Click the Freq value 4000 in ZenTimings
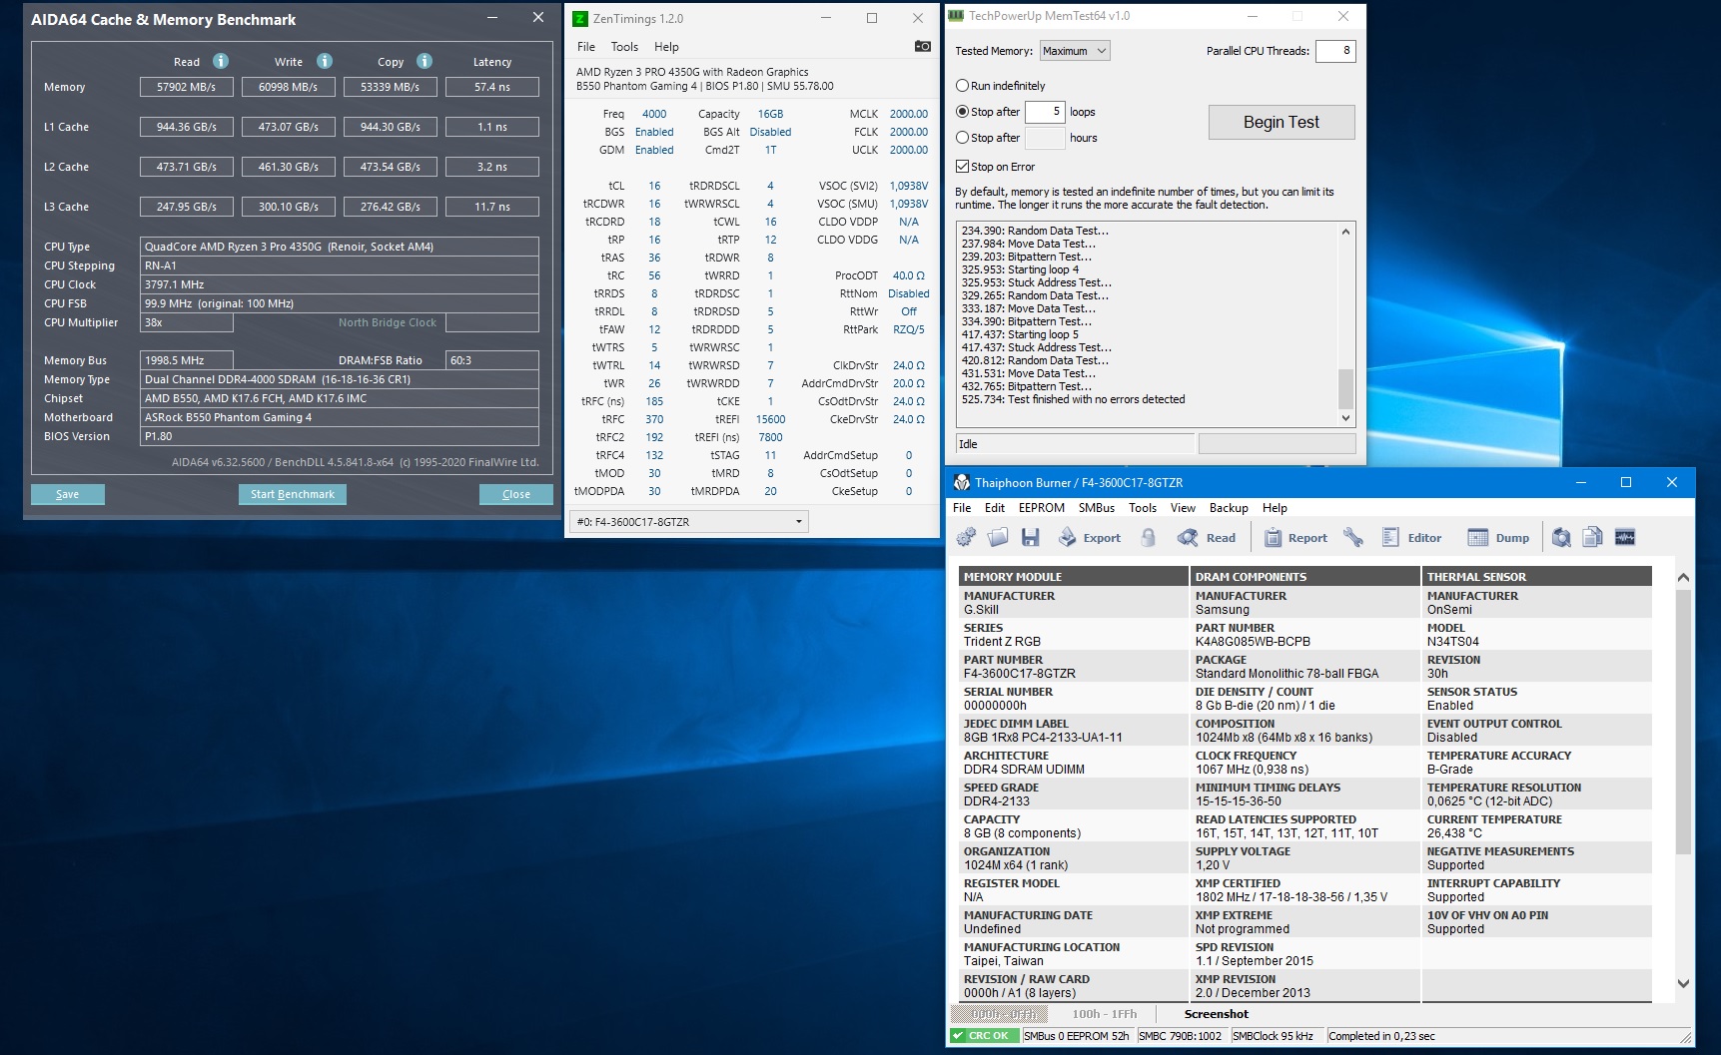The width and height of the screenshot is (1721, 1055). pyautogui.click(x=654, y=114)
